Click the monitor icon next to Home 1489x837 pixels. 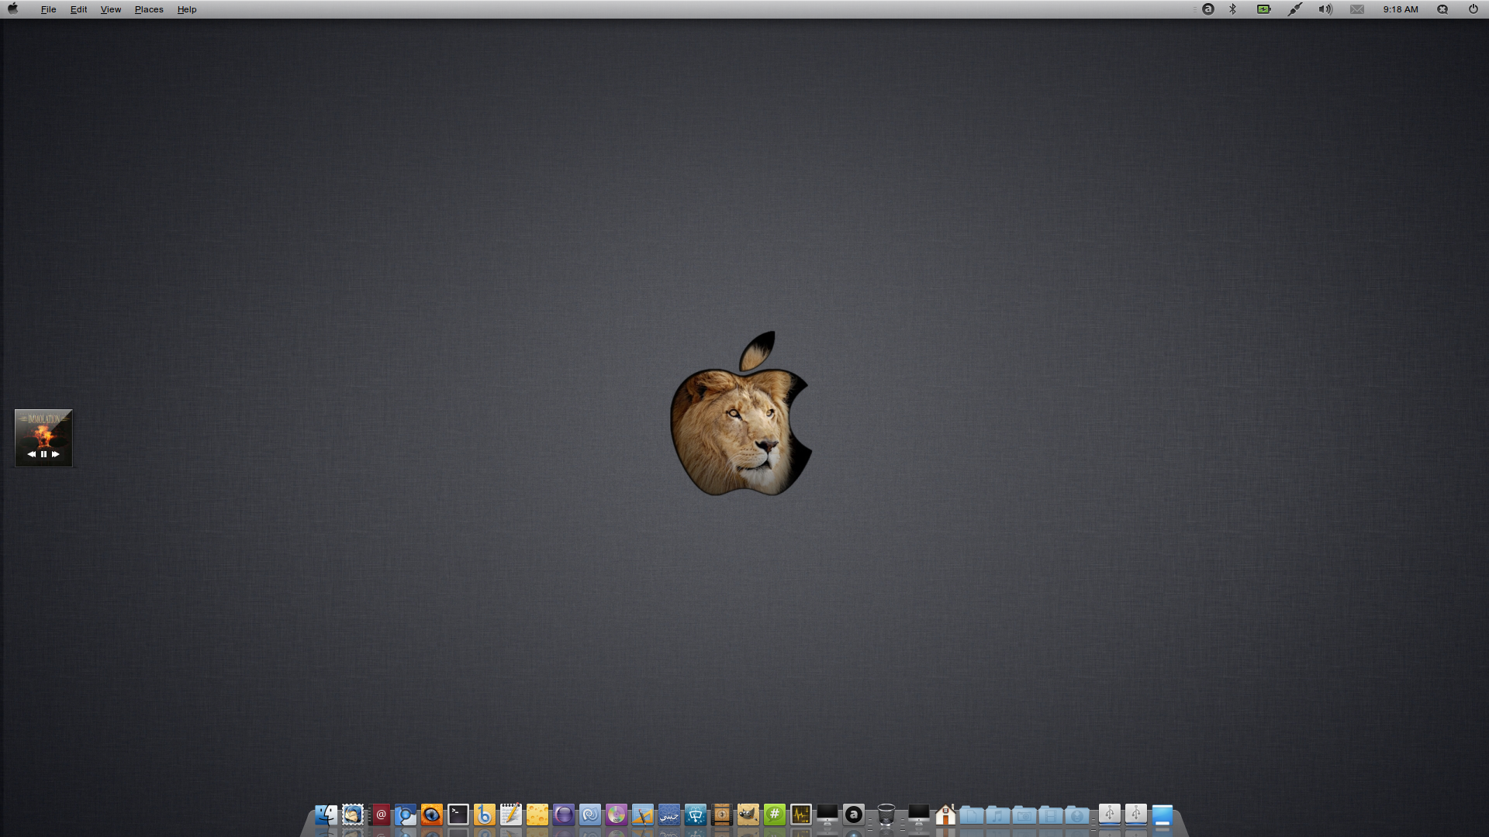point(919,815)
